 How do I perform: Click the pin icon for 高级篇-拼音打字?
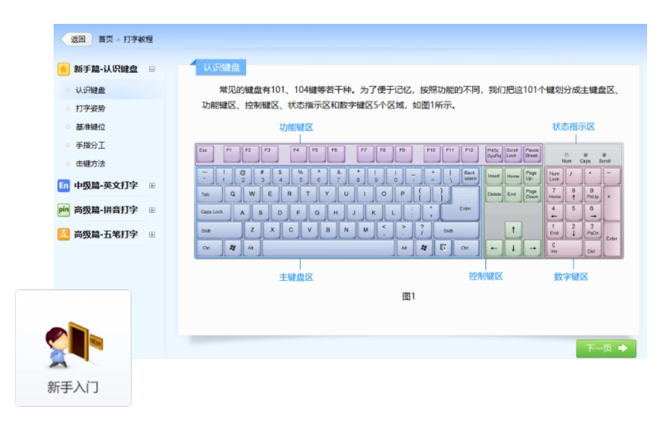coord(64,210)
